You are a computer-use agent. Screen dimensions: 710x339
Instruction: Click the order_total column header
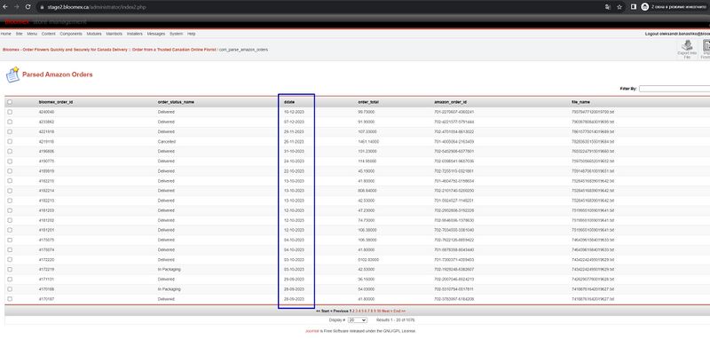(x=368, y=102)
